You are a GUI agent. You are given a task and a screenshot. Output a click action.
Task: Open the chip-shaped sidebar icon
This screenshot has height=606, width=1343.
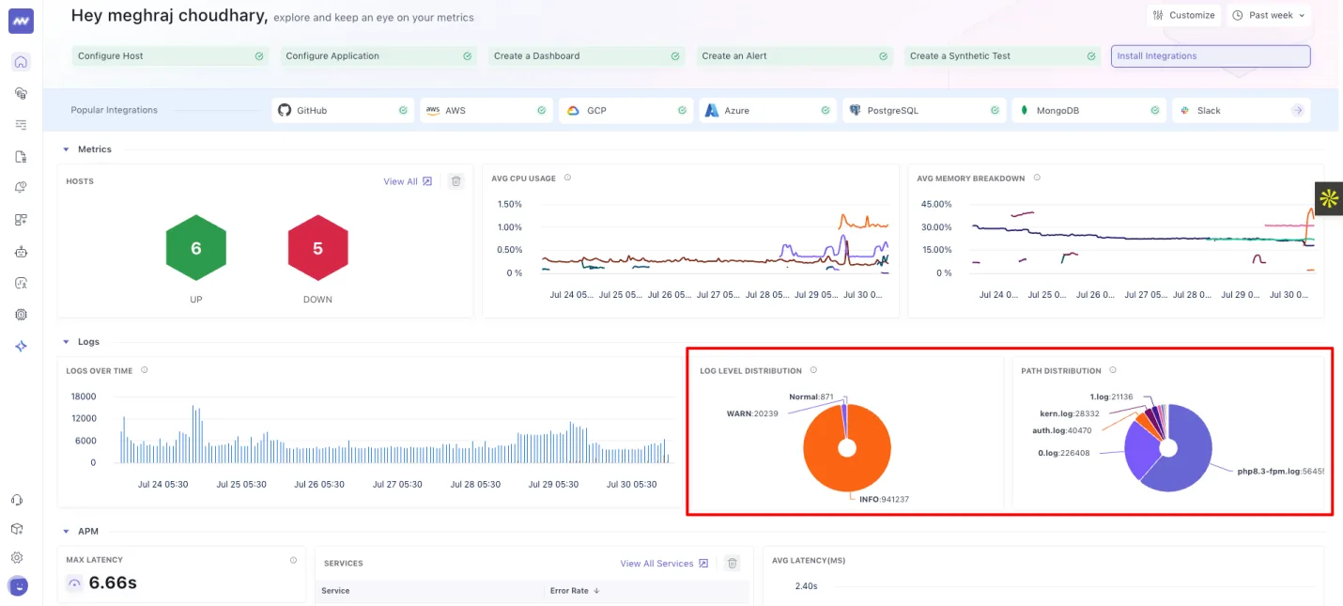pos(21,315)
